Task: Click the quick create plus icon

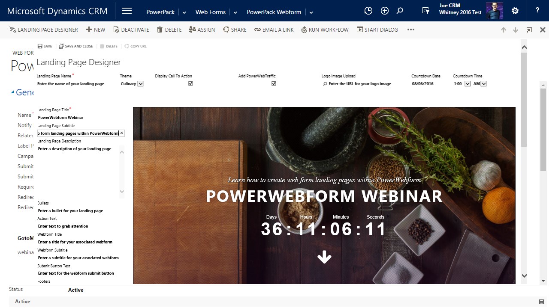Action: [385, 11]
